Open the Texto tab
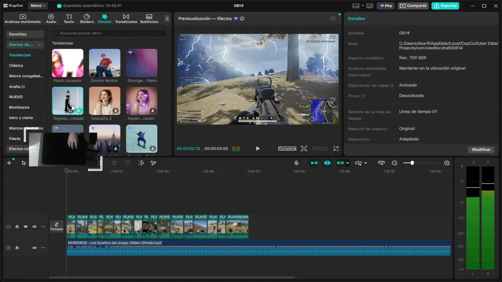 [x=69, y=19]
